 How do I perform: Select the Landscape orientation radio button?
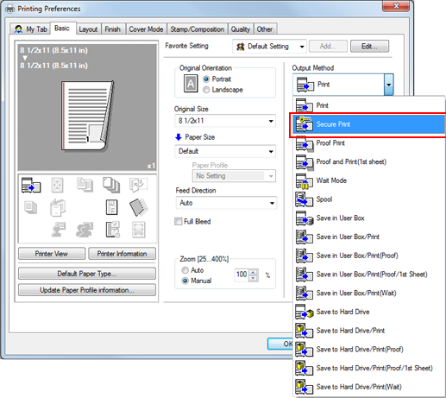206,90
